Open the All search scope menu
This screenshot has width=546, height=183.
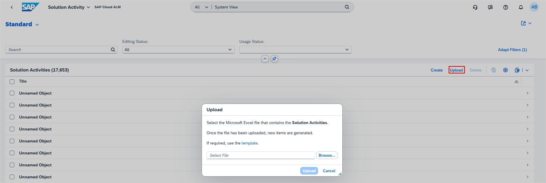201,7
